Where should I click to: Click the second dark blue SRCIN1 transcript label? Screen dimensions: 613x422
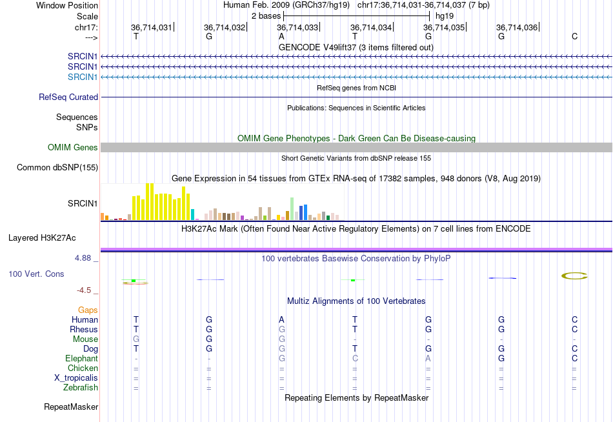click(x=82, y=66)
